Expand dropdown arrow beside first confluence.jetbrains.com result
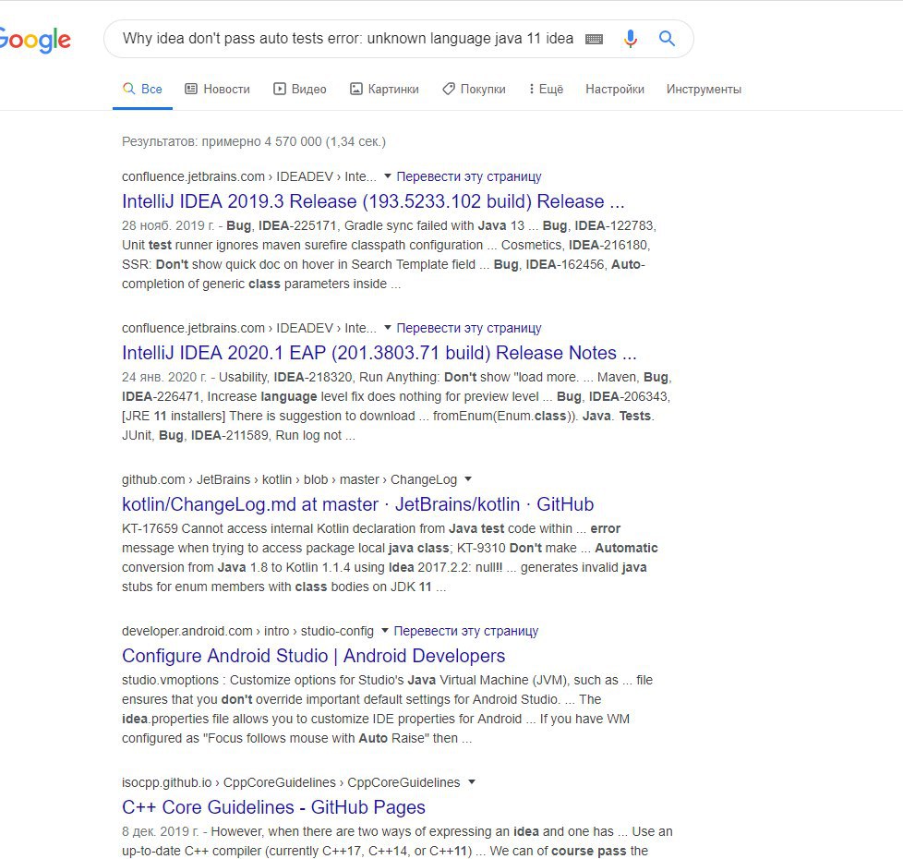 [x=388, y=176]
